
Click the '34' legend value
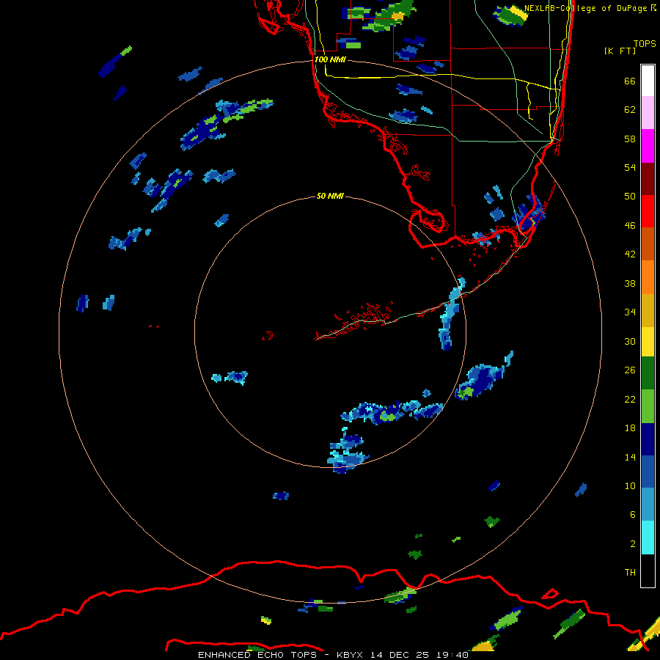630,312
